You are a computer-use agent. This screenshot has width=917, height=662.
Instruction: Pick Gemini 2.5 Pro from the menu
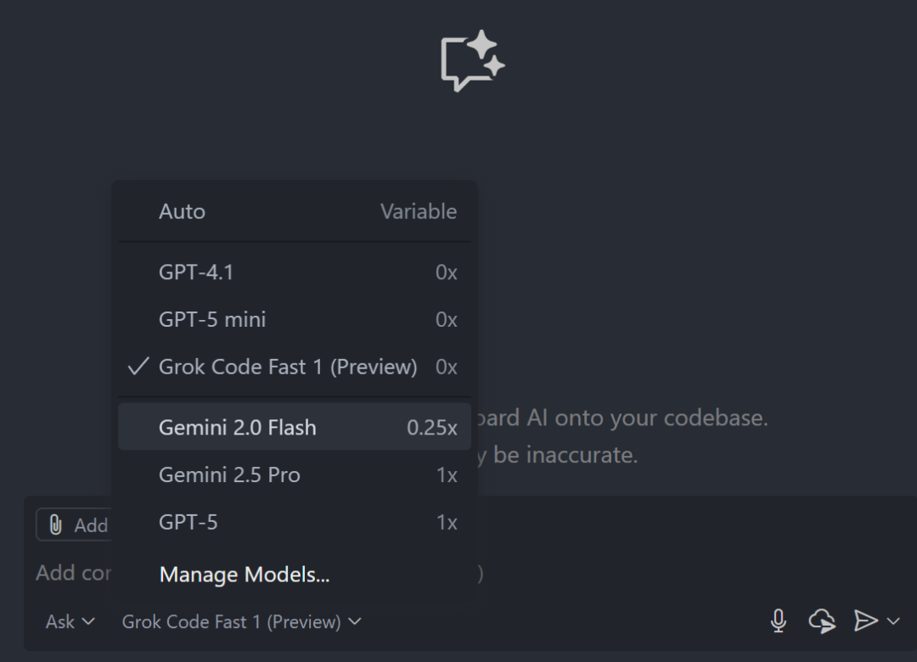click(x=229, y=475)
